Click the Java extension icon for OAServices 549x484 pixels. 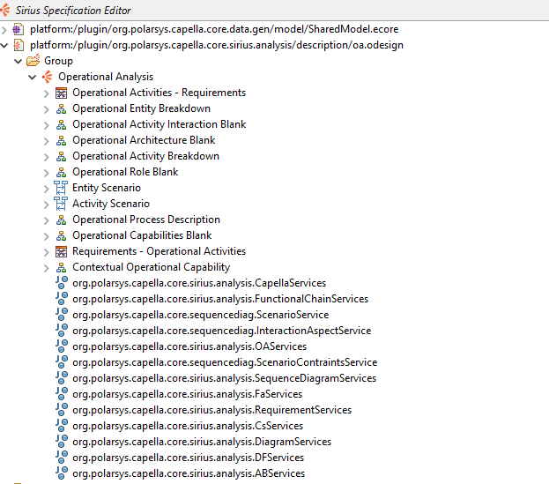click(62, 346)
